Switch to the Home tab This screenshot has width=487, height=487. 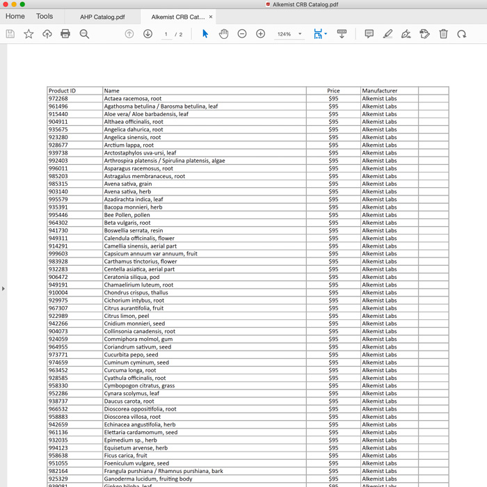(x=15, y=16)
